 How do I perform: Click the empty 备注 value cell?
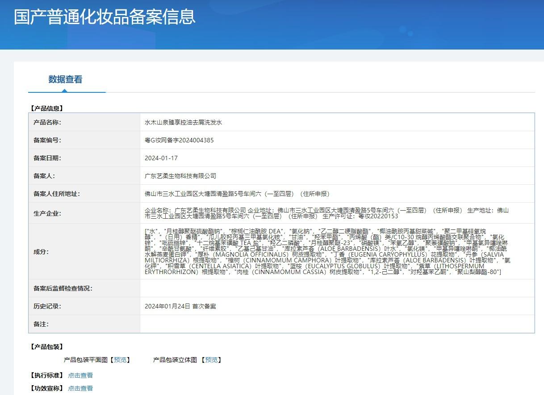pos(337,324)
